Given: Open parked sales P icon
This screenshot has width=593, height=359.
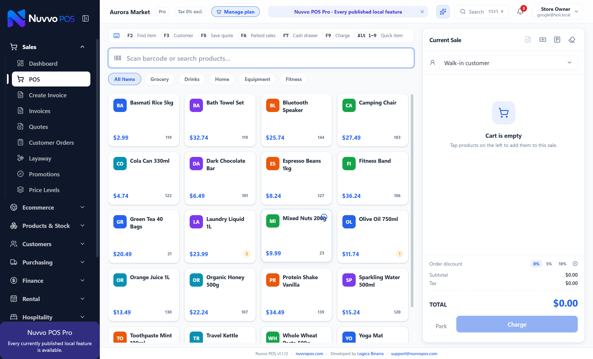Looking at the screenshot, I should pyautogui.click(x=557, y=40).
